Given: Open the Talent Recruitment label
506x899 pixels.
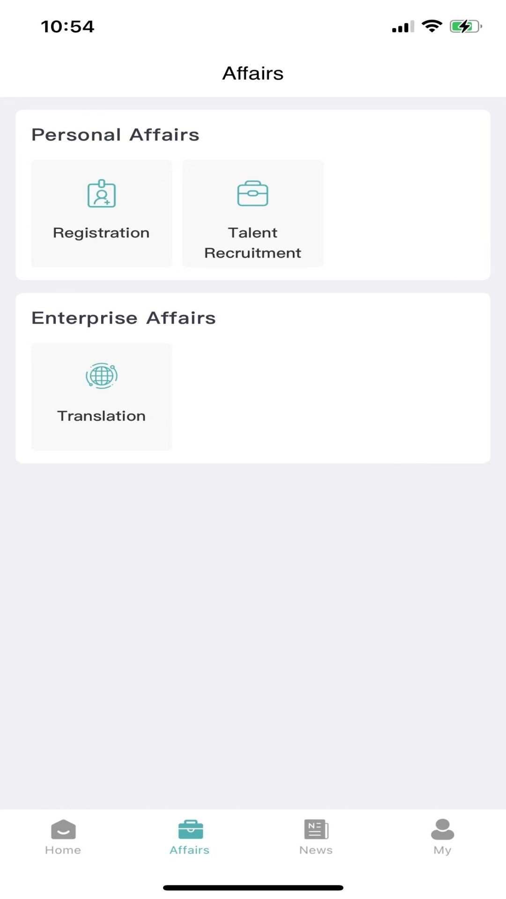Looking at the screenshot, I should coord(253,243).
